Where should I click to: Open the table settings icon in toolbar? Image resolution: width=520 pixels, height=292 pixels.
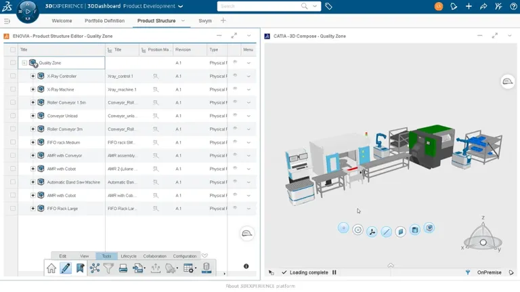click(190, 268)
